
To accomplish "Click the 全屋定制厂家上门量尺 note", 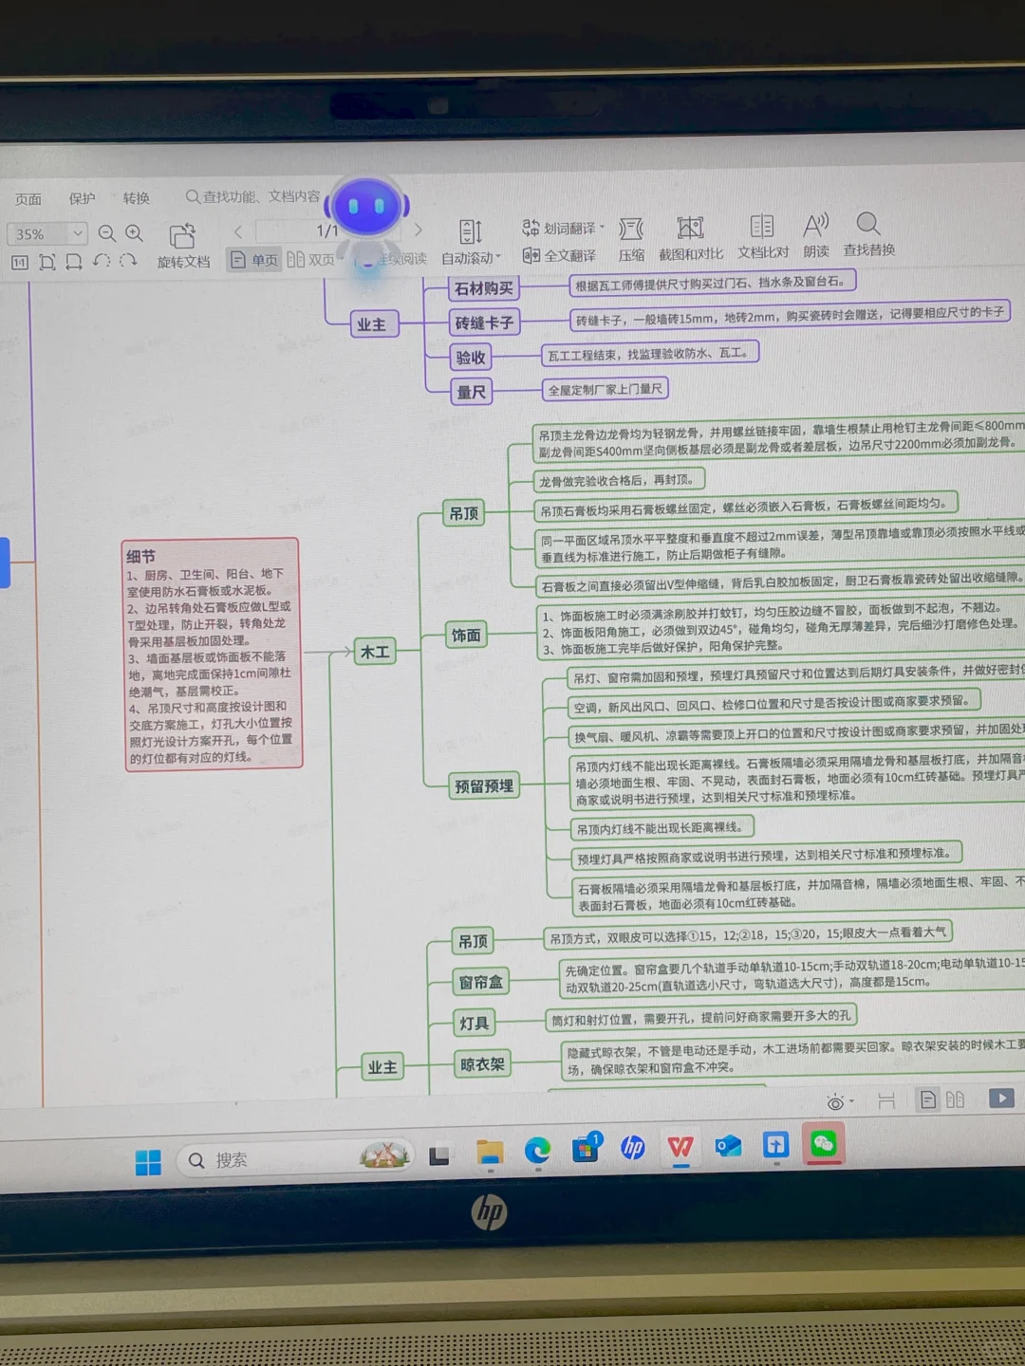I will 605,389.
